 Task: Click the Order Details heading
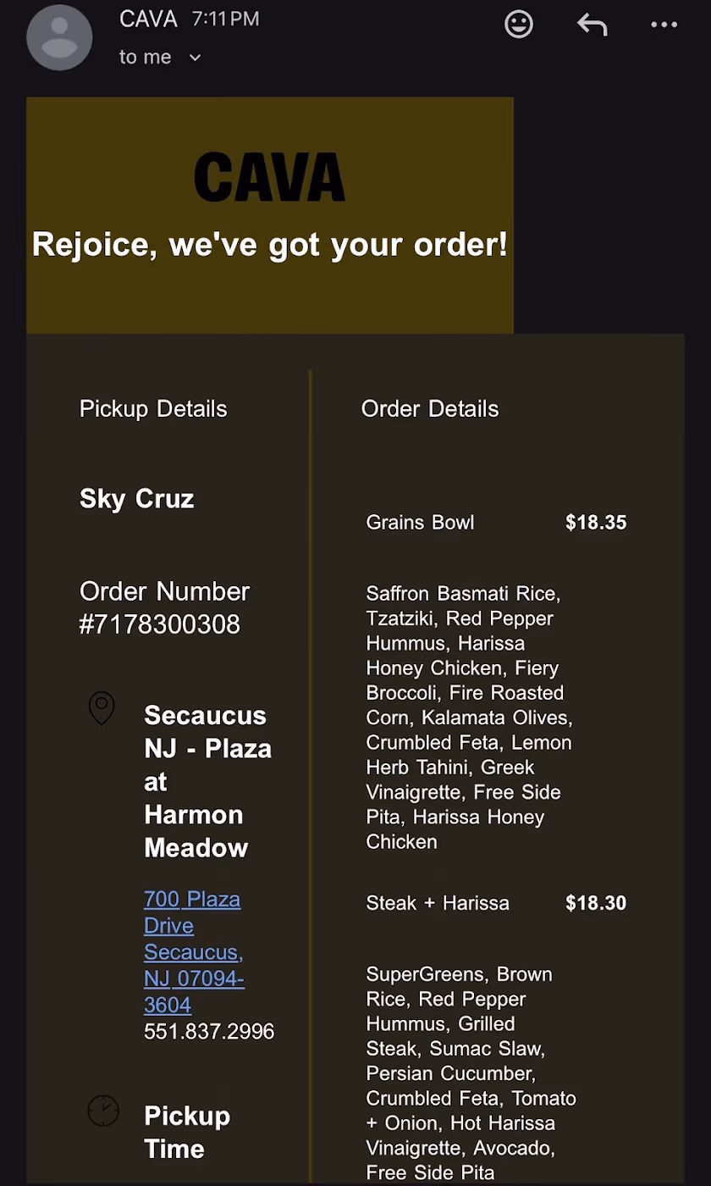pos(430,408)
